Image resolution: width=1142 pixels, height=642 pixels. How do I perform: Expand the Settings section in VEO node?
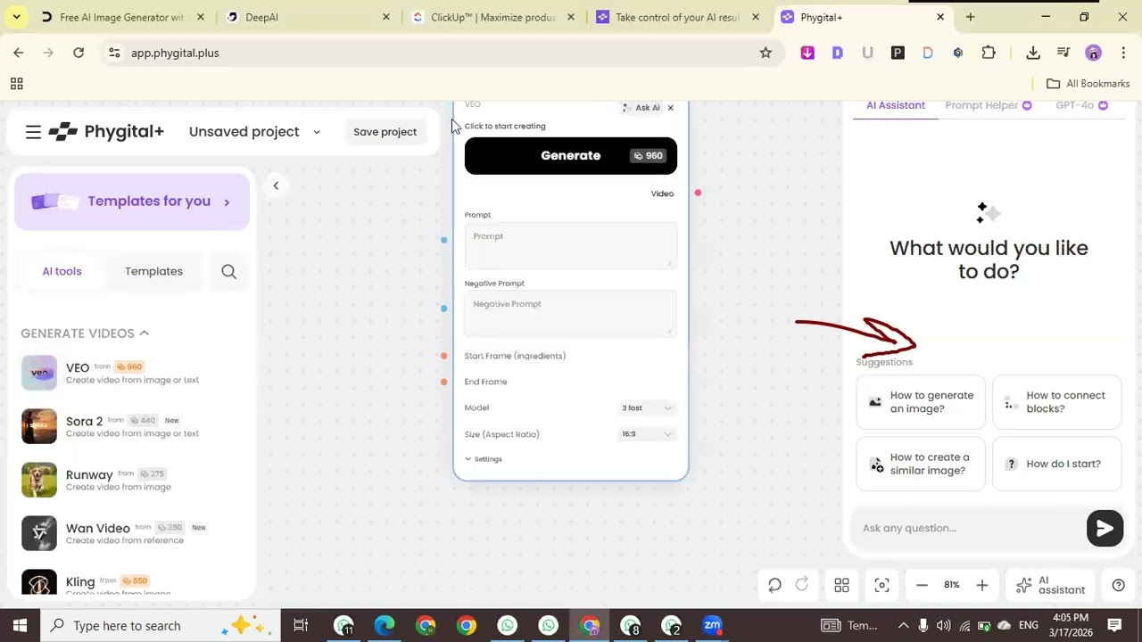484,459
